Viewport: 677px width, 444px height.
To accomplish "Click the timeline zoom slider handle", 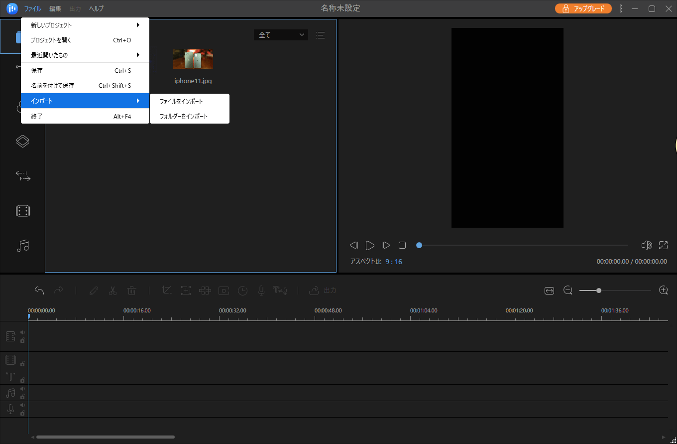I will click(x=599, y=290).
